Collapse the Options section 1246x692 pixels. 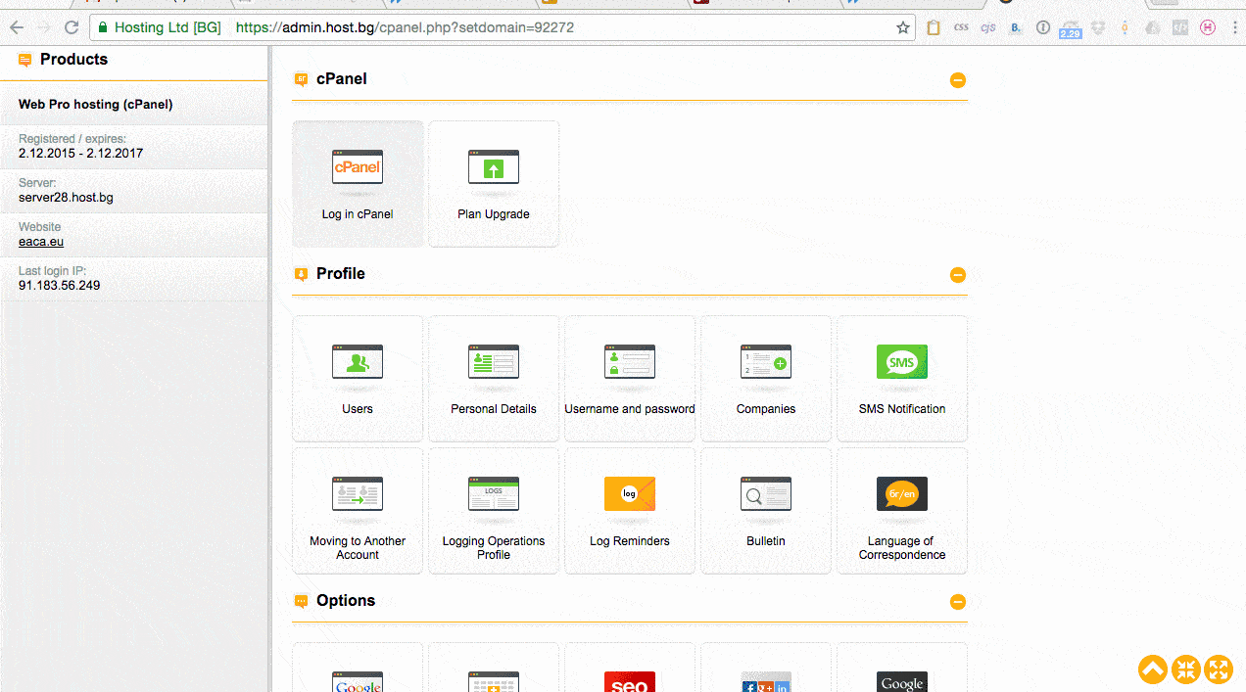point(958,602)
